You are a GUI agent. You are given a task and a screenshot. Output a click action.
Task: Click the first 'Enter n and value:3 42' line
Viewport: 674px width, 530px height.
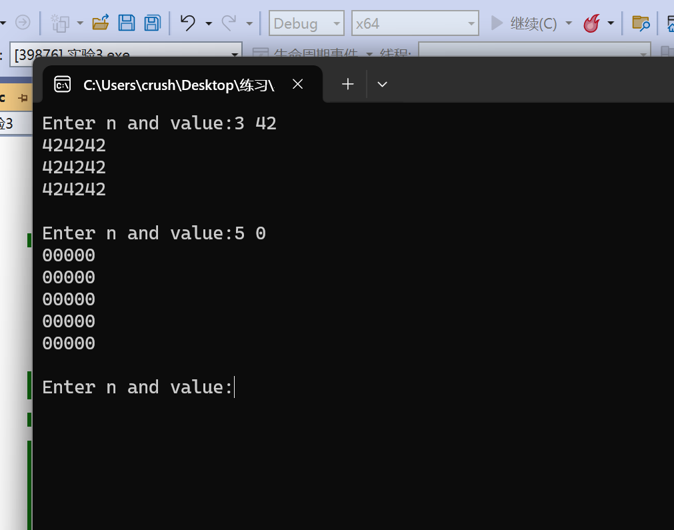point(159,123)
